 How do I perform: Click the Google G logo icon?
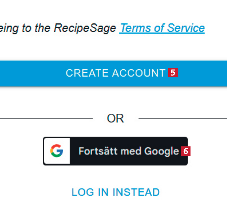click(57, 151)
